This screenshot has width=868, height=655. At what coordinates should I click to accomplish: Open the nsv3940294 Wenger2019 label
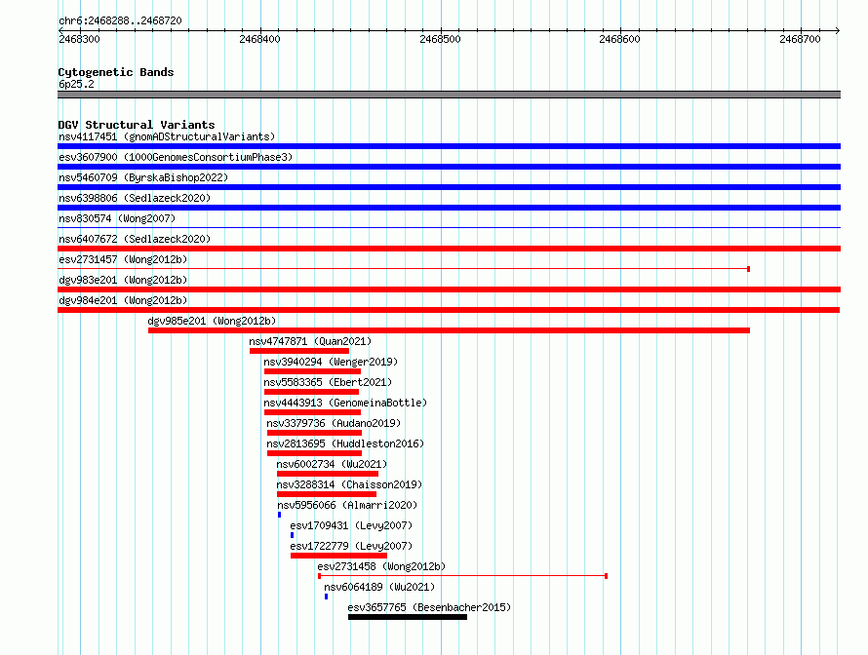[x=331, y=362]
